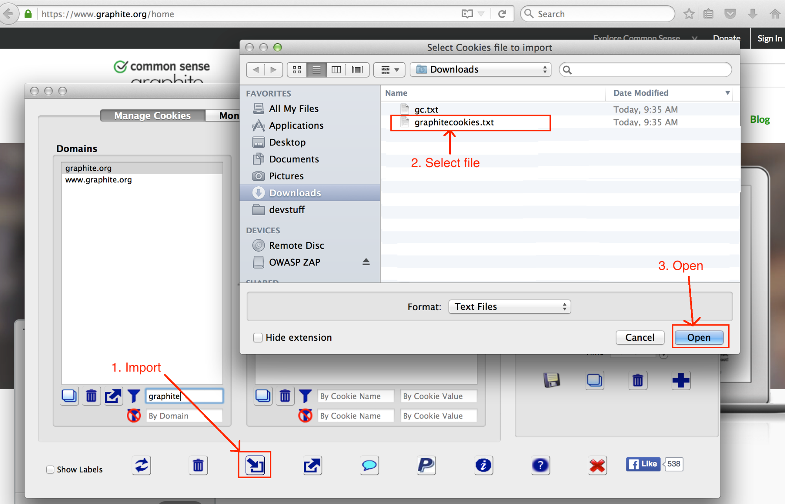
Task: Open devstuff folder in sidebar
Action: pyautogui.click(x=286, y=210)
